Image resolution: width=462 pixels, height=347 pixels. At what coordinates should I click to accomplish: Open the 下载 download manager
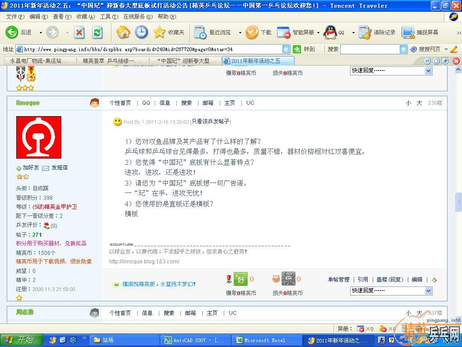pyautogui.click(x=259, y=32)
